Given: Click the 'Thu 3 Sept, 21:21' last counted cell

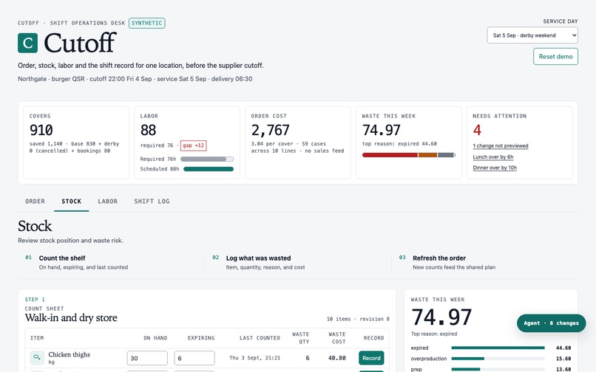Looking at the screenshot, I should 254,357.
